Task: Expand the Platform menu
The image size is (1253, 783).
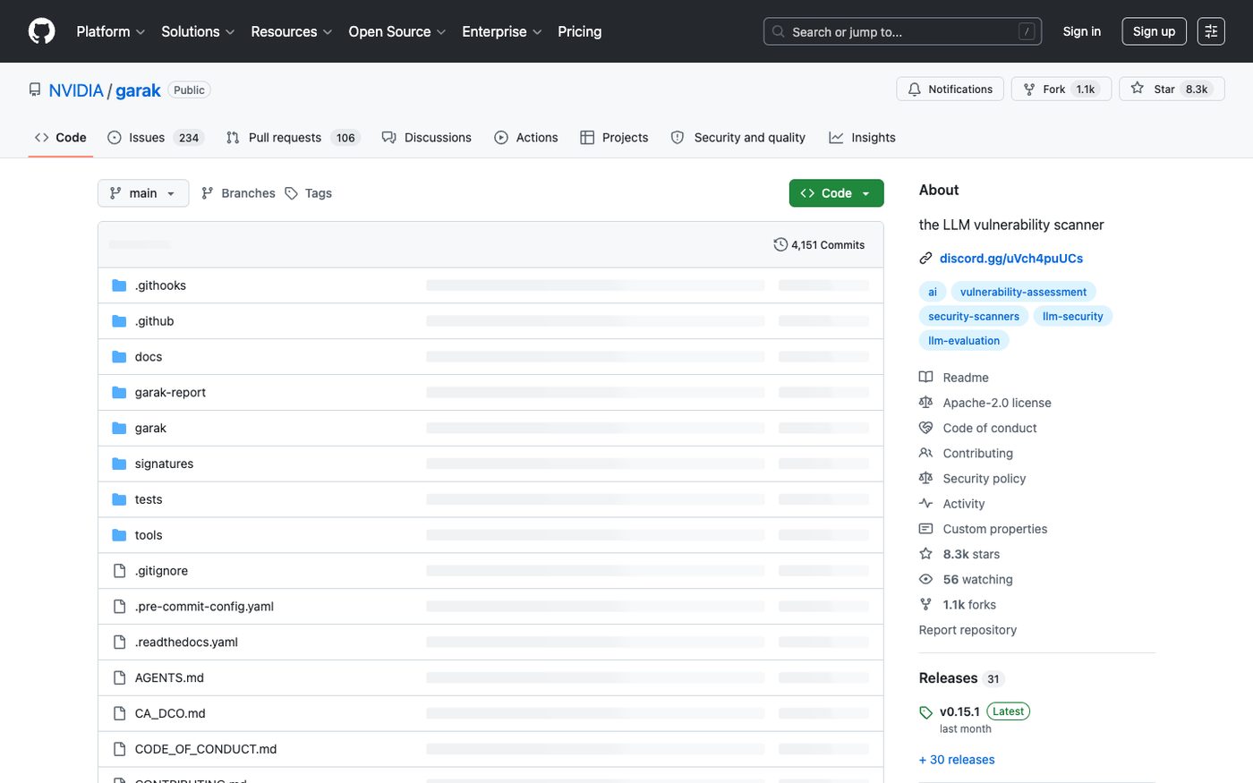Action: (x=111, y=31)
